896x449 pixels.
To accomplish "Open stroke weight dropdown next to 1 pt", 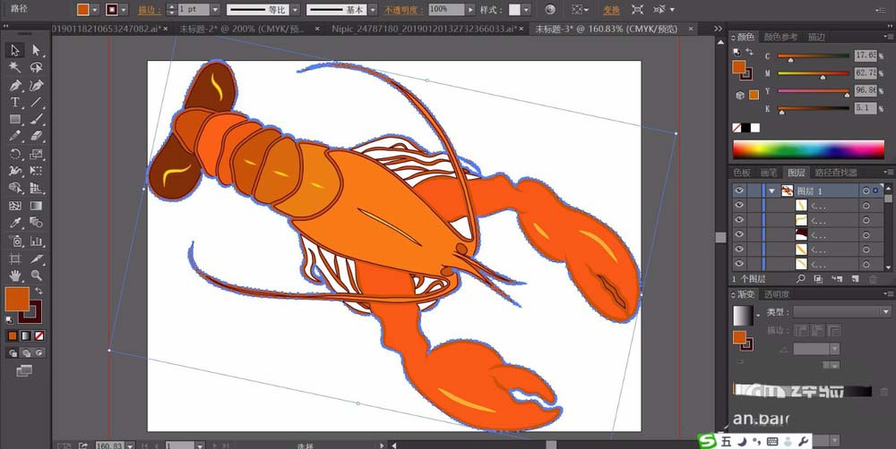I will pos(215,10).
